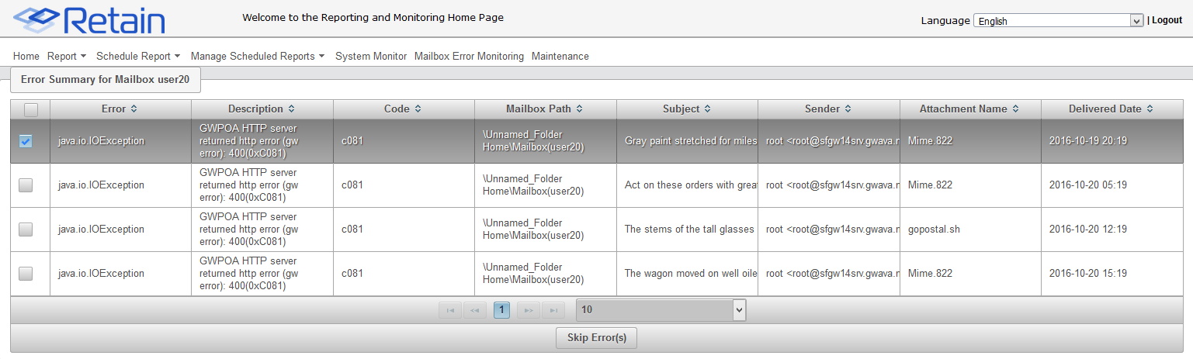Open Mailbox Error Monitoring menu item

(x=469, y=57)
